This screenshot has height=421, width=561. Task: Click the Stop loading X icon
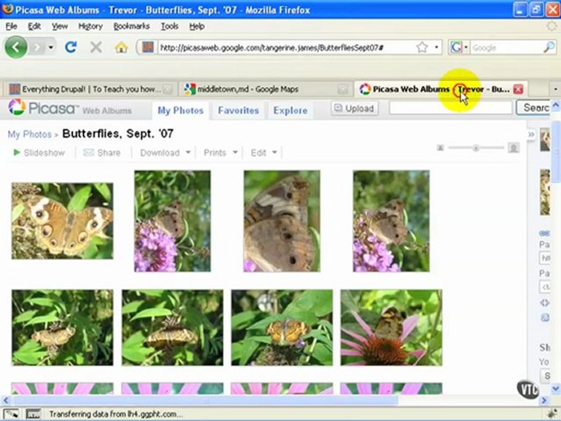(96, 47)
